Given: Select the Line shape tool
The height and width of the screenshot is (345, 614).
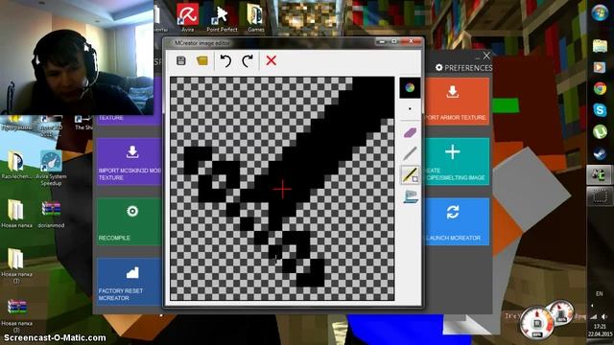Looking at the screenshot, I should pyautogui.click(x=410, y=174).
